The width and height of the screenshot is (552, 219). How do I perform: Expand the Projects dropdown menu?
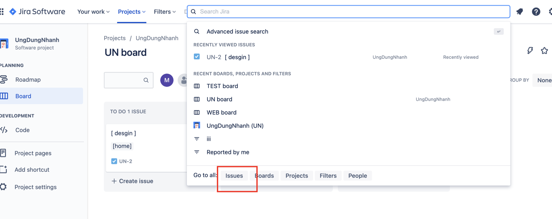point(132,12)
